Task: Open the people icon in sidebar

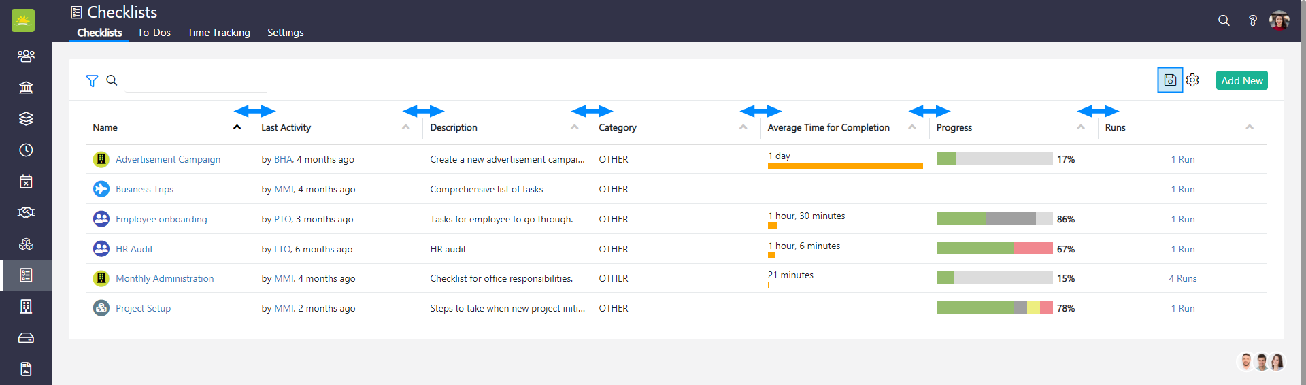Action: (x=26, y=56)
